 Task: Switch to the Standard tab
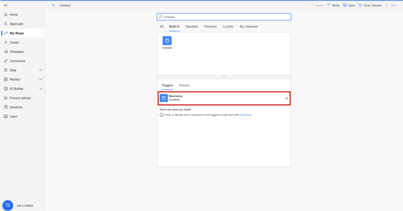[x=192, y=26]
